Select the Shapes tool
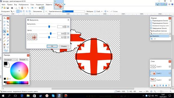Viewport: 174px width, 98px height. (6, 51)
